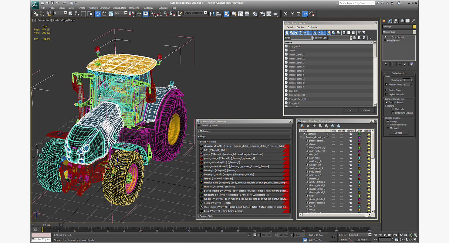Open the Create command panel tab

coord(384,21)
